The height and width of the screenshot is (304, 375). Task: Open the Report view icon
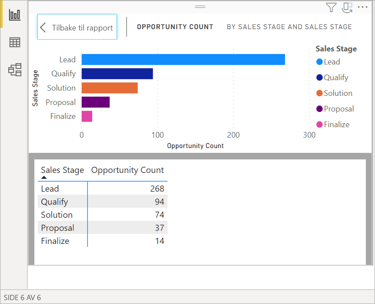pyautogui.click(x=15, y=15)
